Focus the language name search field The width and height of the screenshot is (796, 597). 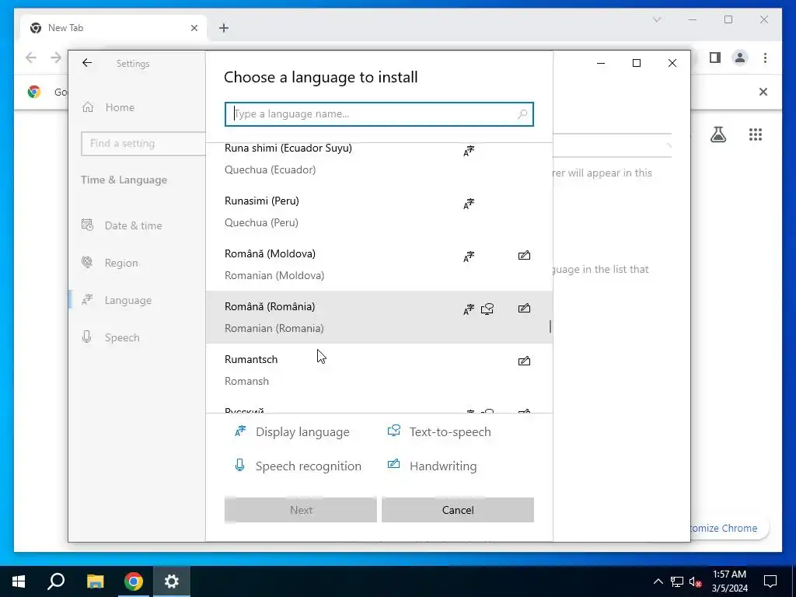pyautogui.click(x=379, y=114)
